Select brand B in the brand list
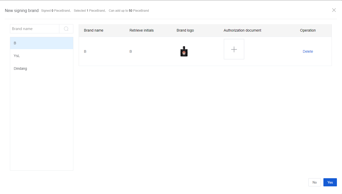Screen dimensions: 342x194 (x=42, y=43)
